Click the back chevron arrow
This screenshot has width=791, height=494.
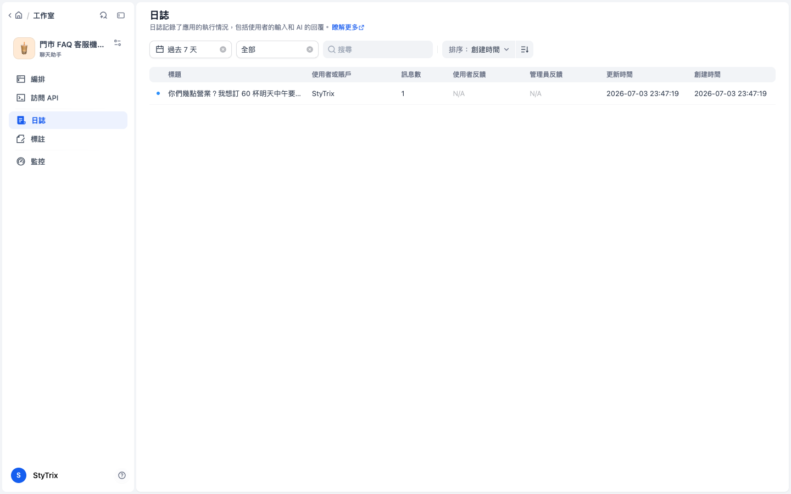pos(10,15)
